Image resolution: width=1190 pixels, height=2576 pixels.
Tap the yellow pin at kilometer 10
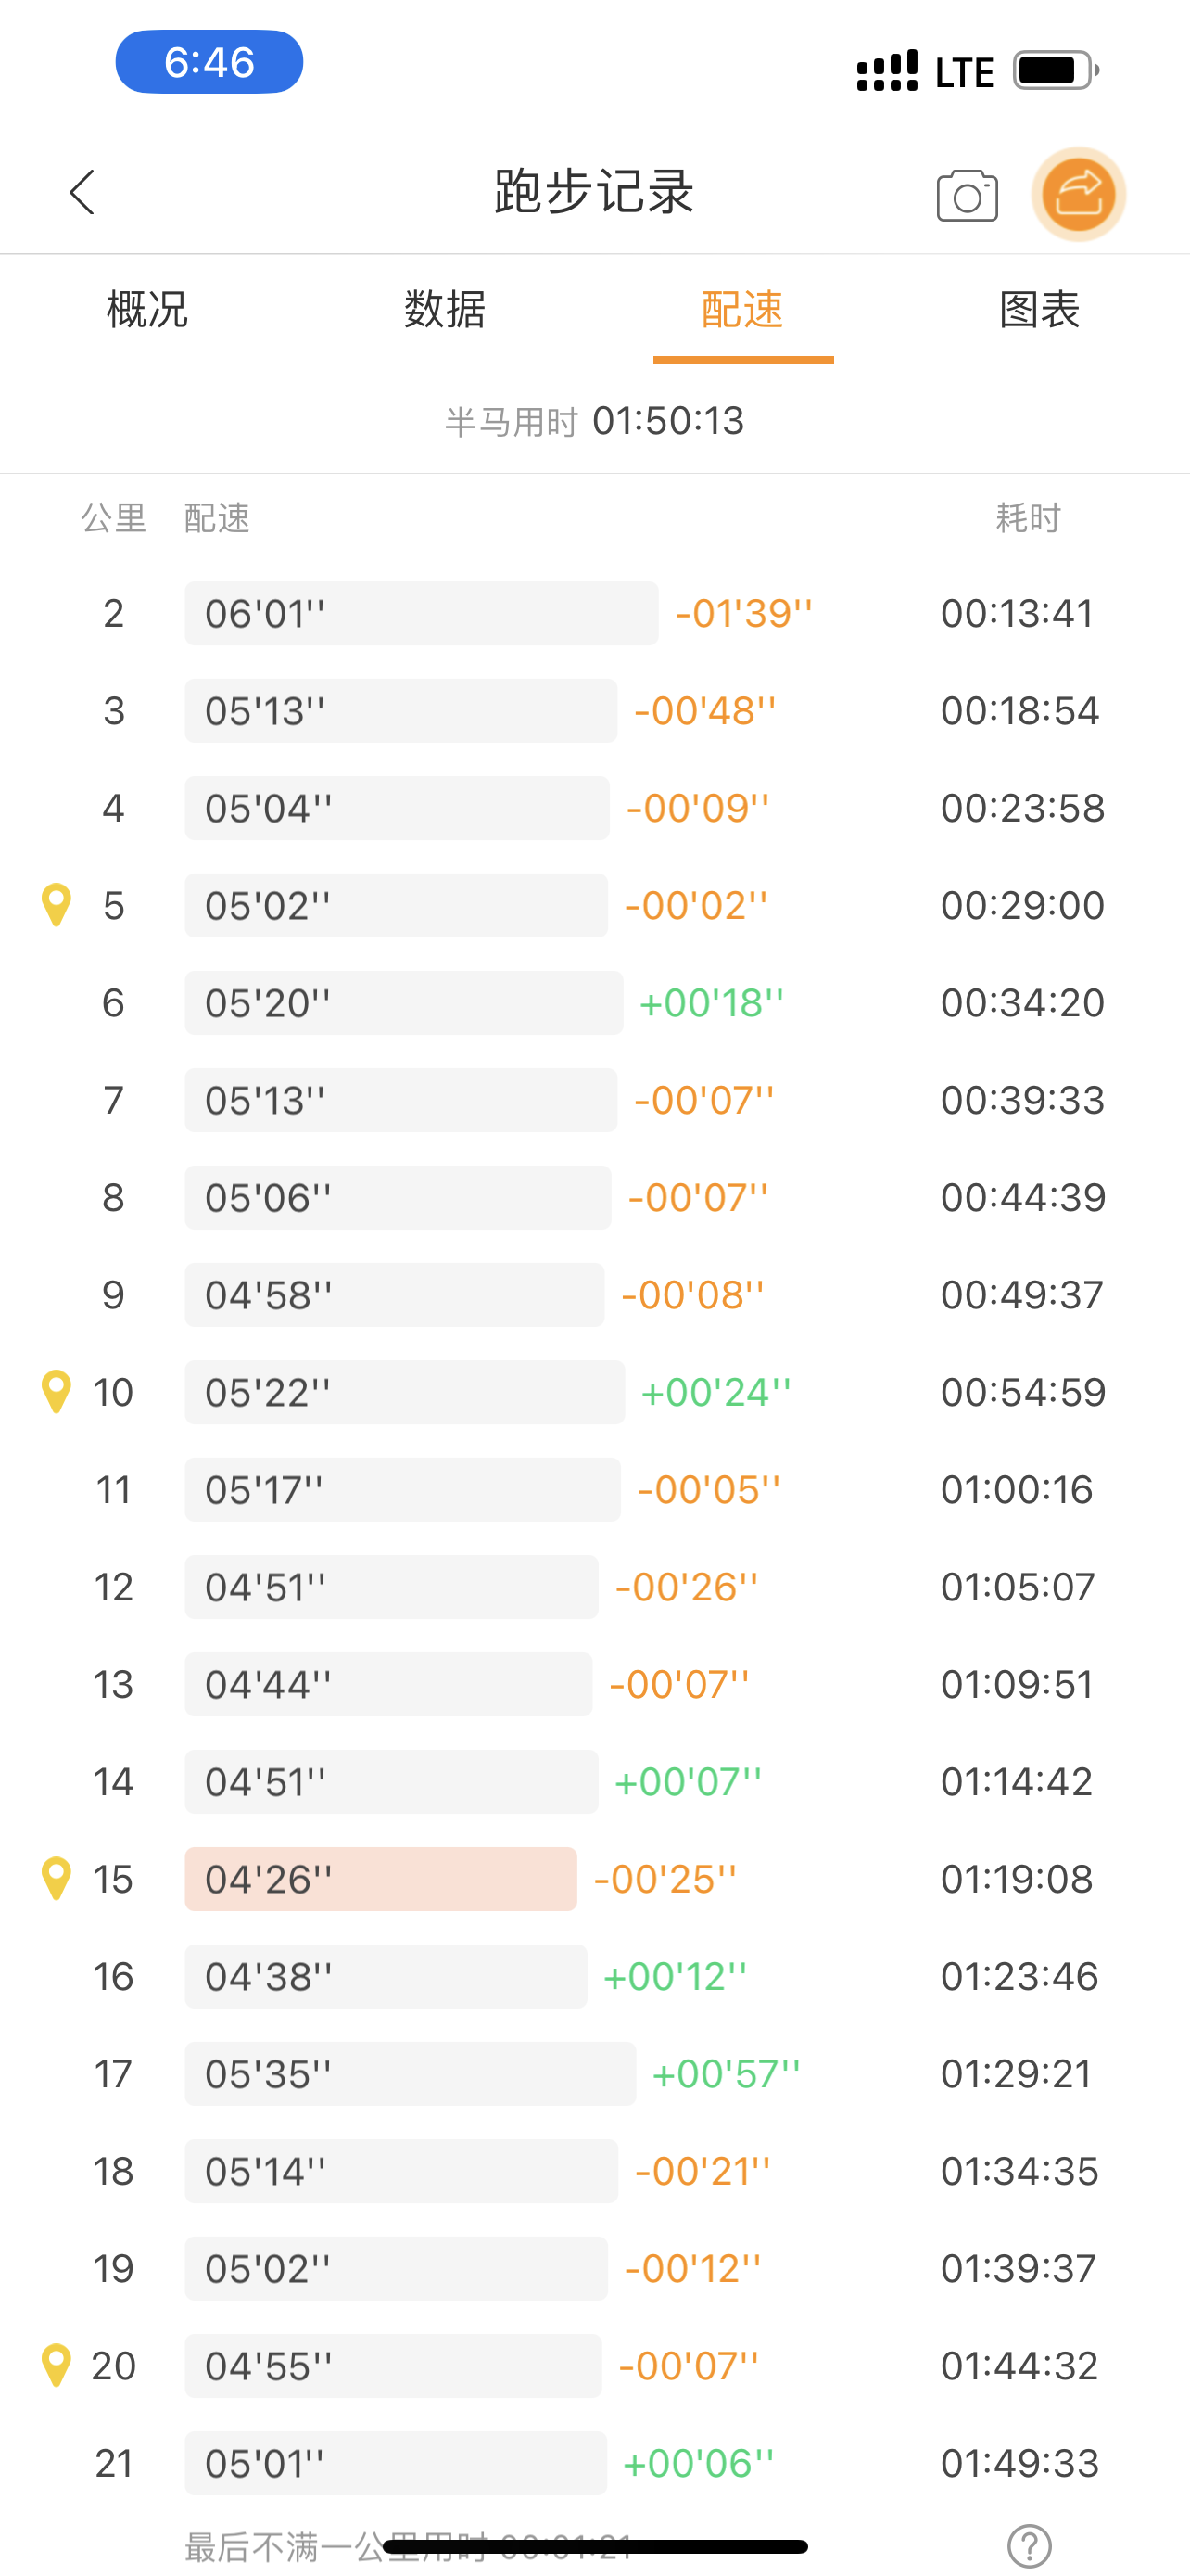[56, 1392]
